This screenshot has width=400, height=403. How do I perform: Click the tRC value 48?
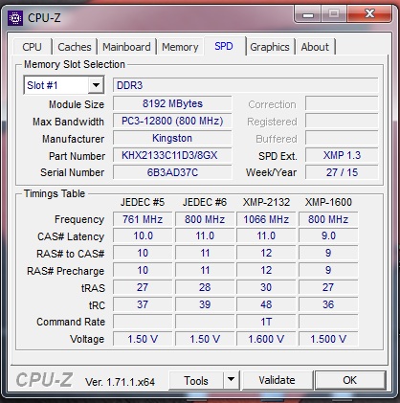click(266, 304)
